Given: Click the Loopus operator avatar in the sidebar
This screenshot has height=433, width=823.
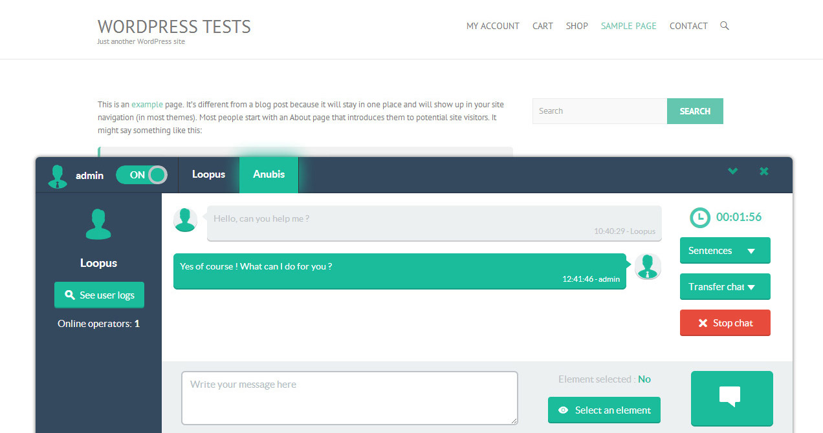Looking at the screenshot, I should 98,224.
